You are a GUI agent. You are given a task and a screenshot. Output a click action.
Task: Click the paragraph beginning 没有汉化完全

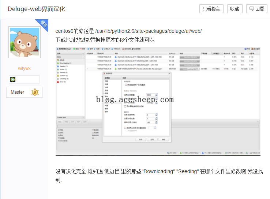pyautogui.click(x=159, y=176)
